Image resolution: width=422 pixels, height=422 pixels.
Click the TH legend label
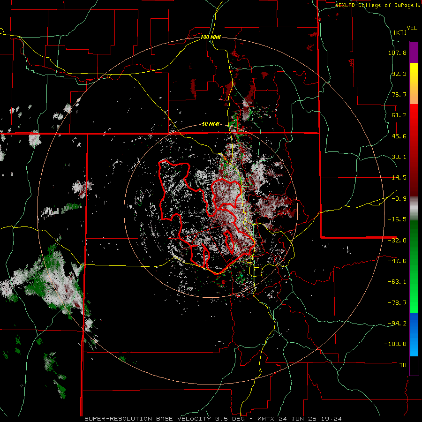tap(403, 365)
